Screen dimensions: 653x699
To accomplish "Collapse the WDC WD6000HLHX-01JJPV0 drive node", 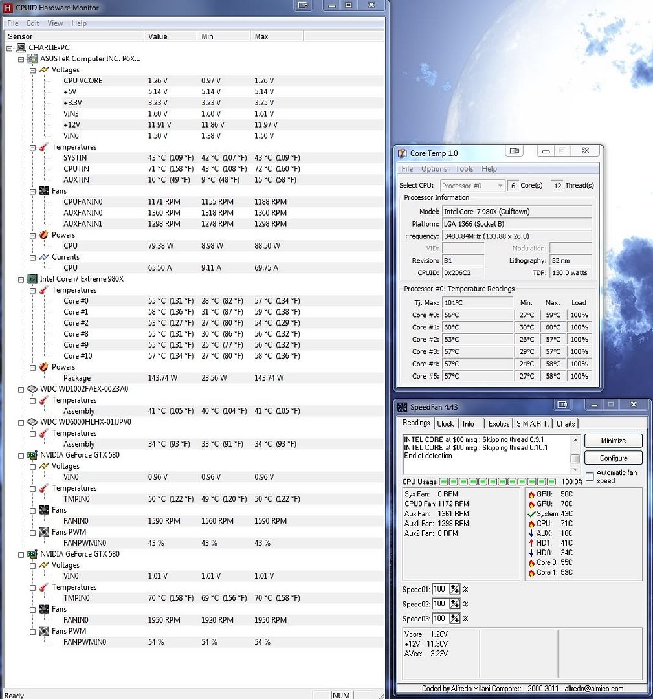I will 21,423.
